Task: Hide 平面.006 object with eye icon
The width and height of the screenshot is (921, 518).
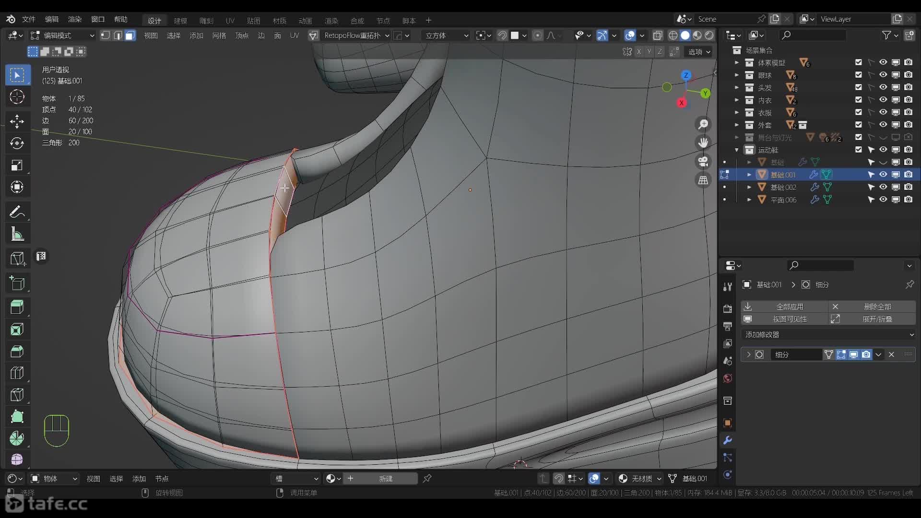Action: pyautogui.click(x=883, y=200)
